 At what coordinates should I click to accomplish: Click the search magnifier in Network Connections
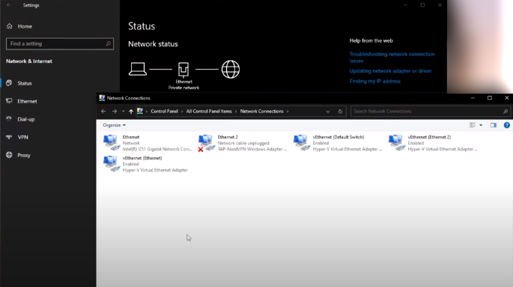506,111
